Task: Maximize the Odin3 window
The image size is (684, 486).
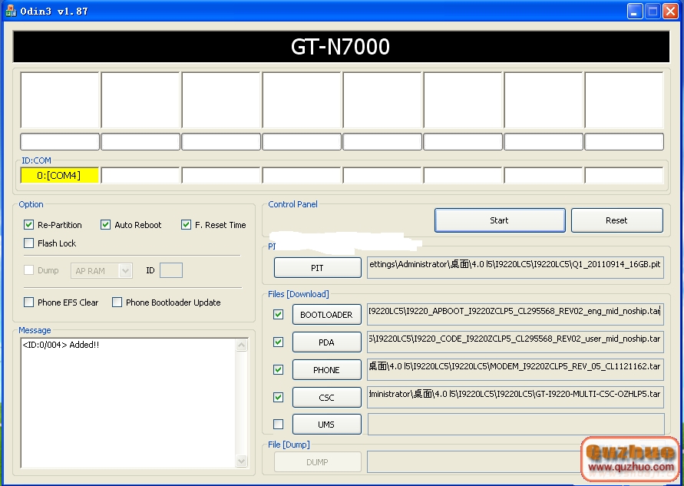Action: (653, 11)
